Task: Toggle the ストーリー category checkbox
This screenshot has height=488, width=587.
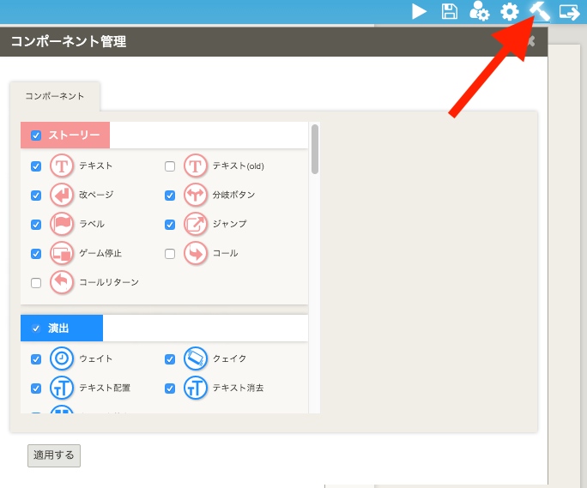Action: [36, 136]
